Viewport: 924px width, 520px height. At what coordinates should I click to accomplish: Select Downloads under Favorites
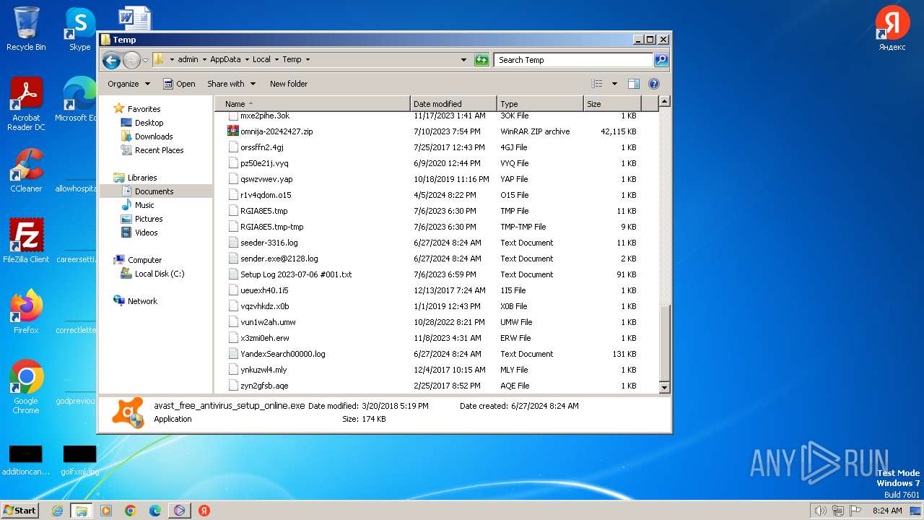click(154, 136)
